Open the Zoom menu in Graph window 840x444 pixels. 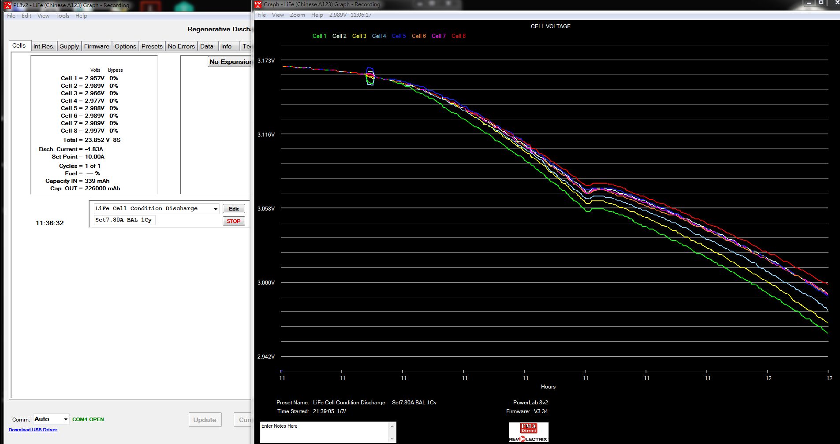coord(297,15)
